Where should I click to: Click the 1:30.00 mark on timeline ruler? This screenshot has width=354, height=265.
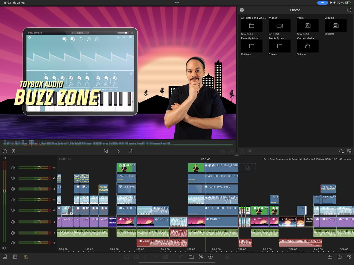pyautogui.click(x=140, y=249)
